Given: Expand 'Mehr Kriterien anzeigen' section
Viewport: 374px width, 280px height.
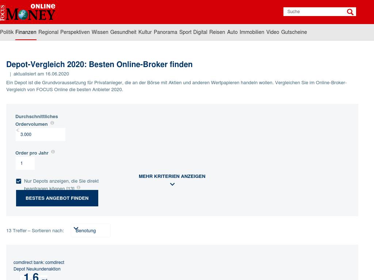Looking at the screenshot, I should pyautogui.click(x=172, y=176).
